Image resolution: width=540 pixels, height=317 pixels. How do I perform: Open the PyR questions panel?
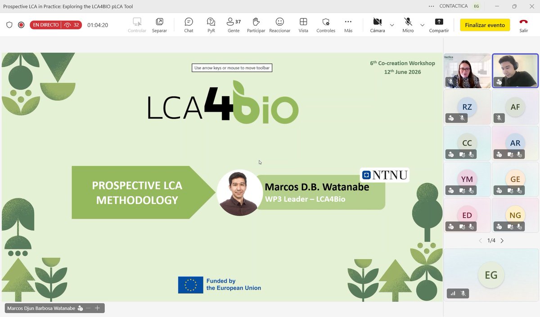211,25
